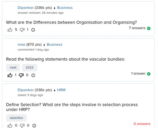Open info icon on vascular bundles question
Viewport: 158px width, 128px height.
33,75
